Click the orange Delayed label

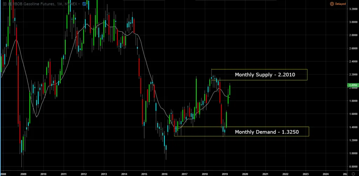[x=340, y=4]
